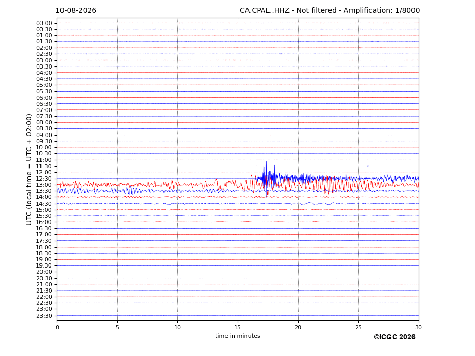Viewport: 475px width, 356px height.
Task: Click the 13:00 time row label
Action: pos(44,185)
